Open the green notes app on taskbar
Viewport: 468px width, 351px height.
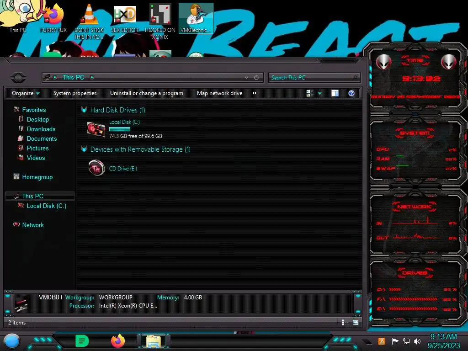coord(82,341)
